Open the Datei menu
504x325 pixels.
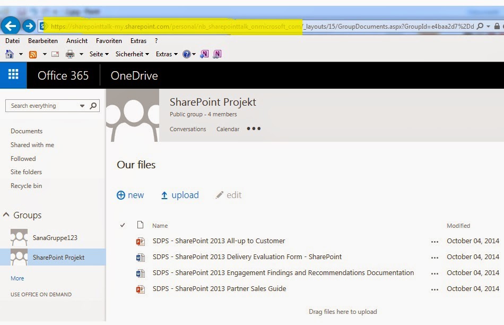[x=12, y=40]
